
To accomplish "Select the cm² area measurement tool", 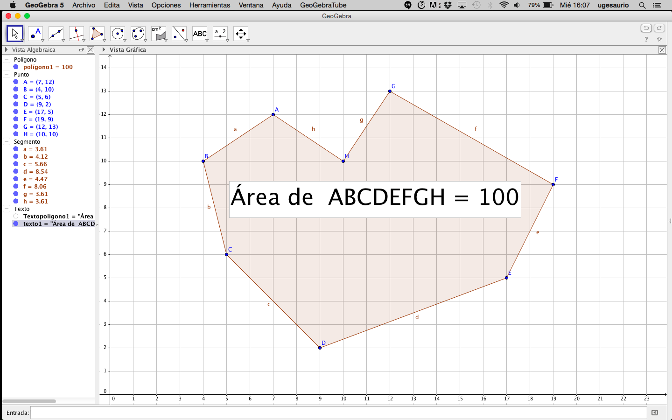I will (x=159, y=34).
